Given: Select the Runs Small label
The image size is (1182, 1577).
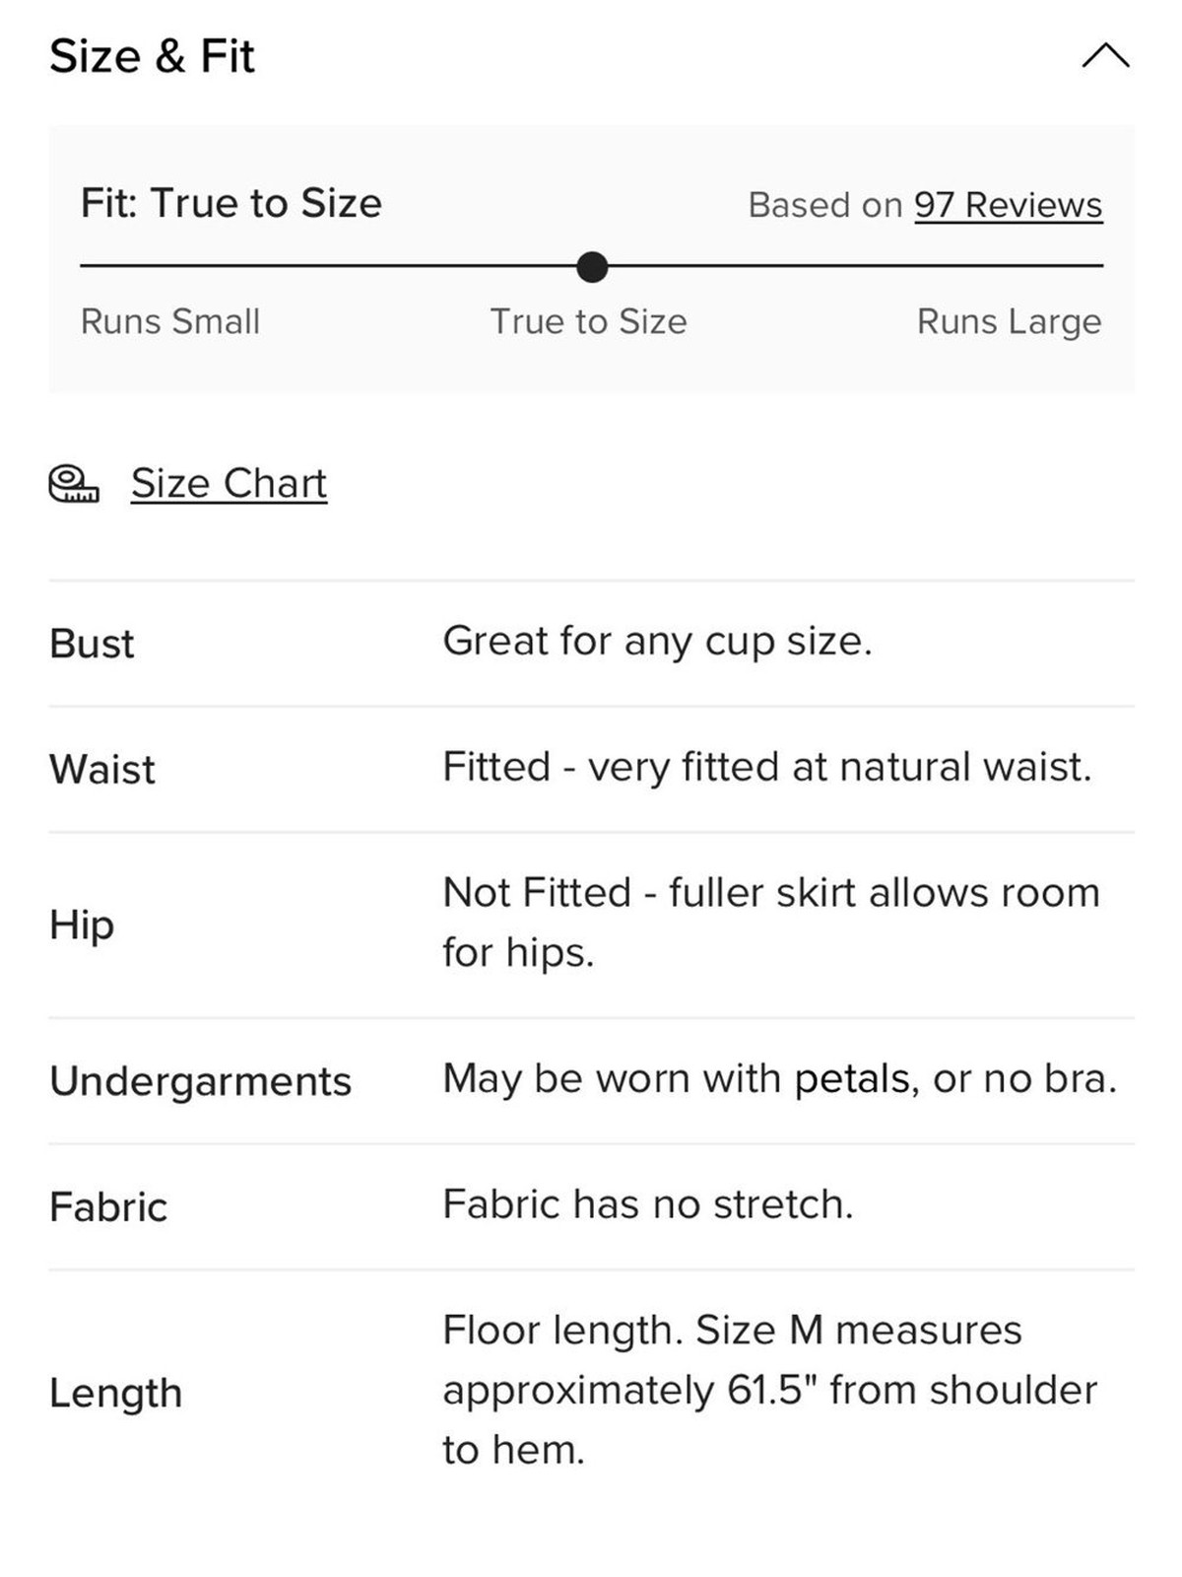Looking at the screenshot, I should (170, 321).
